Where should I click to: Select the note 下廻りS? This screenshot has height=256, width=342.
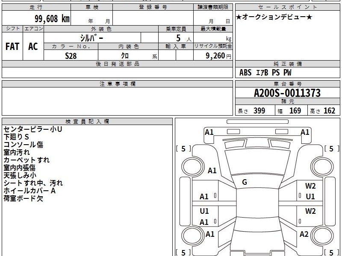16,137
